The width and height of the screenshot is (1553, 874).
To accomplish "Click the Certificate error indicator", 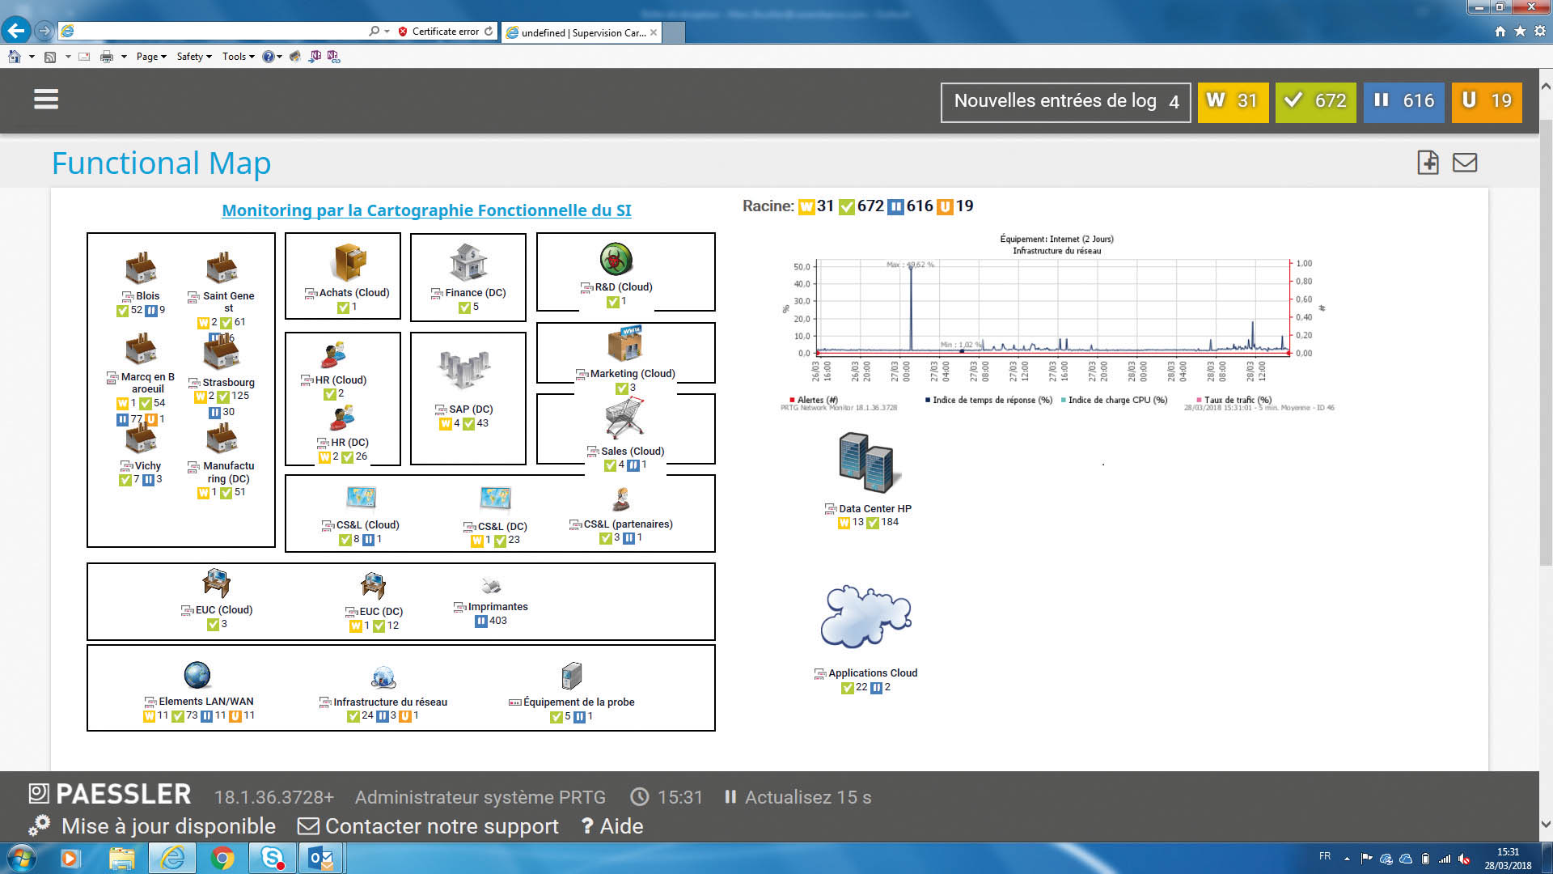I will pyautogui.click(x=438, y=32).
